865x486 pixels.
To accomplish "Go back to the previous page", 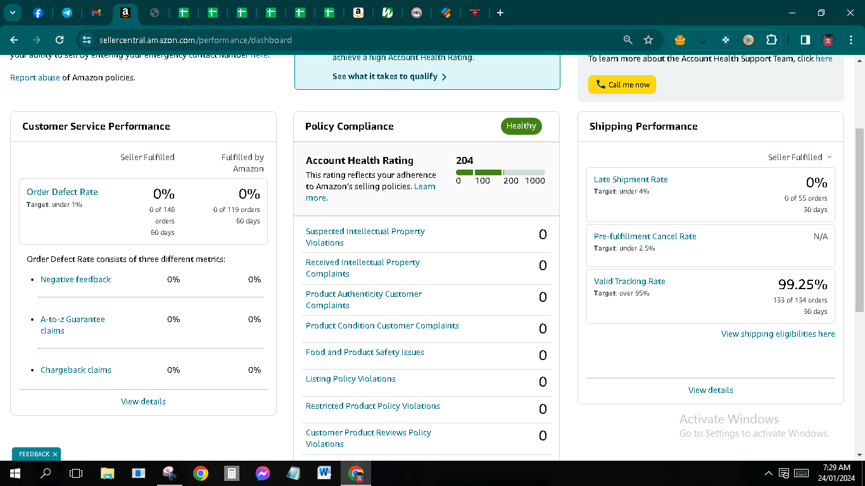I will pyautogui.click(x=15, y=40).
